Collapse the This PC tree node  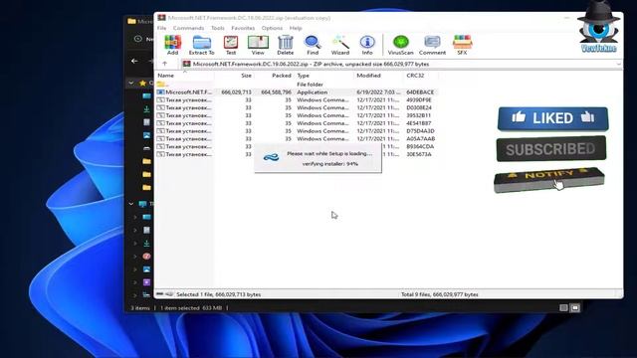131,204
